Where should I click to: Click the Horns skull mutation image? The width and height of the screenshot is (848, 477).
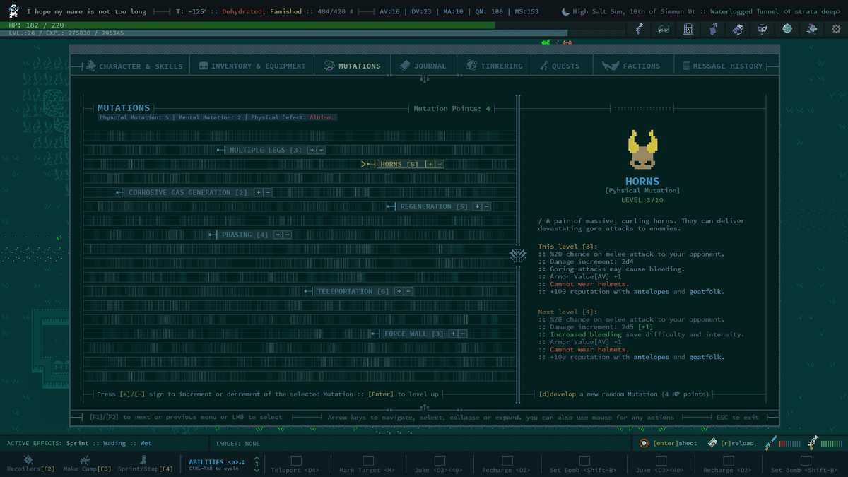click(643, 150)
